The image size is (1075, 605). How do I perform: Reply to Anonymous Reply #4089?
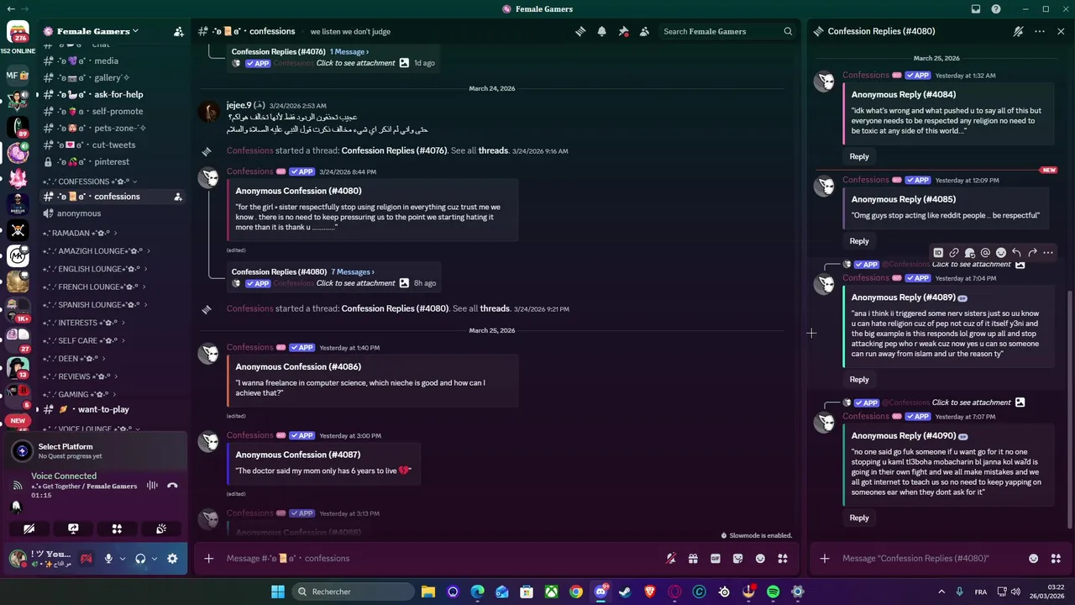[859, 379]
